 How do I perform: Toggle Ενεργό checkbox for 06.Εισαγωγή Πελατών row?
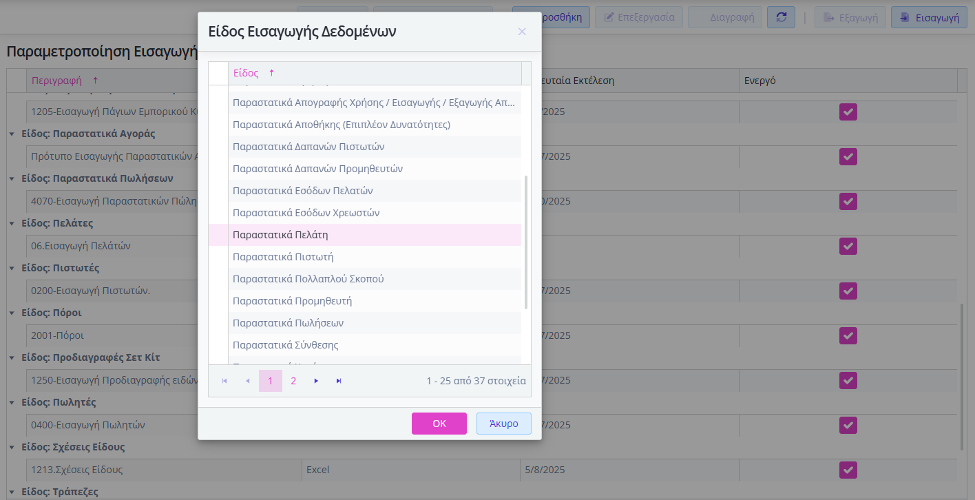point(848,246)
